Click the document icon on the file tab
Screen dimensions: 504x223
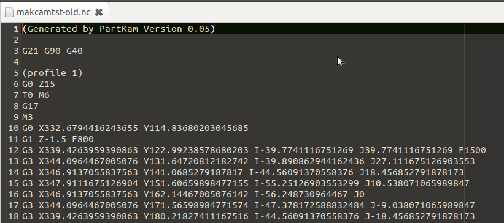[9, 12]
